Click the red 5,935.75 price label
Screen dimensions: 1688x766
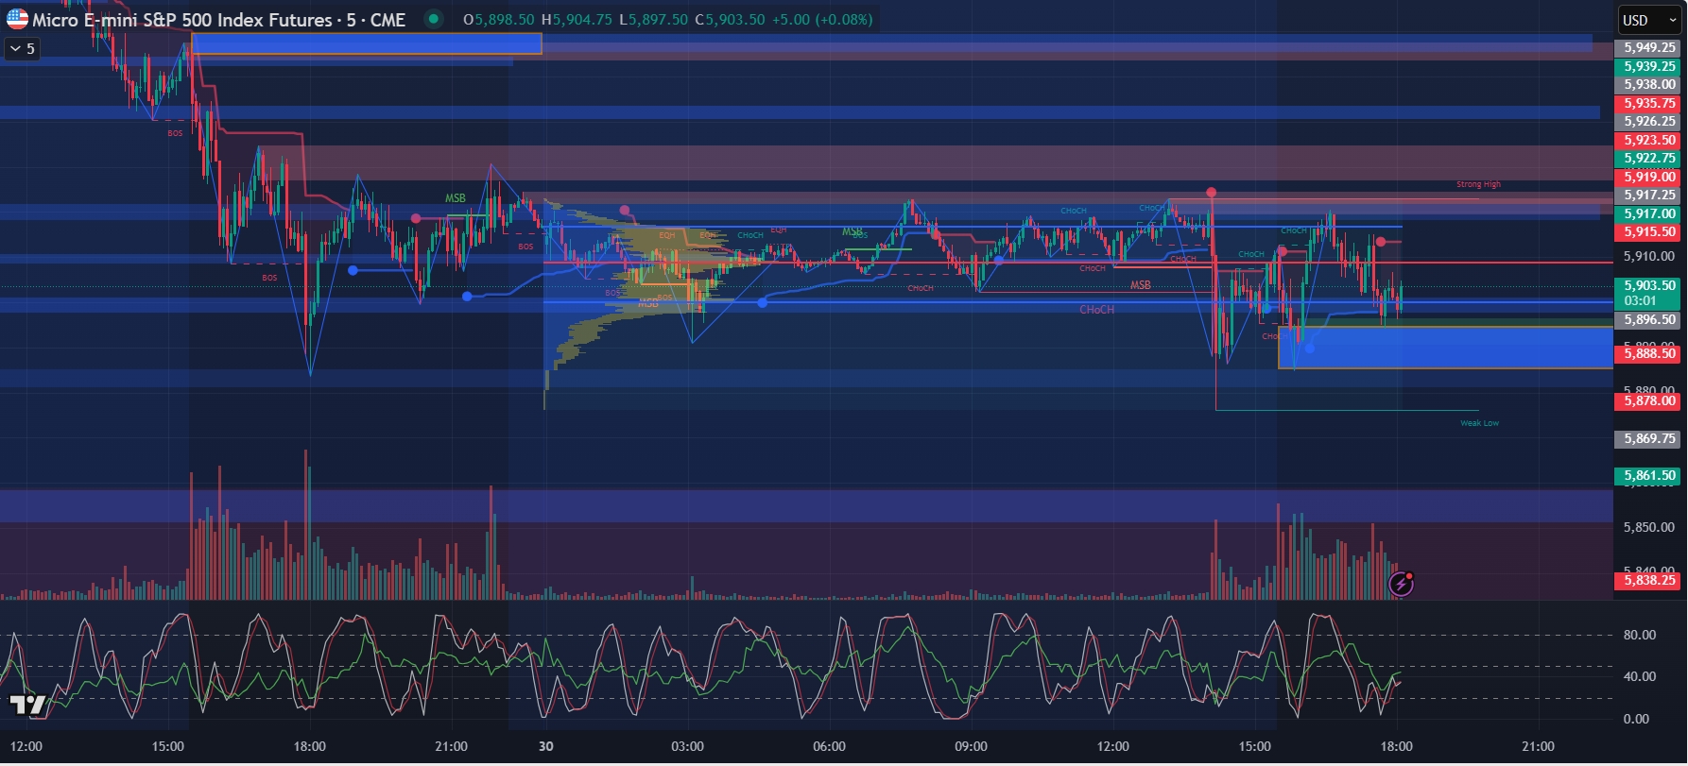coord(1649,103)
